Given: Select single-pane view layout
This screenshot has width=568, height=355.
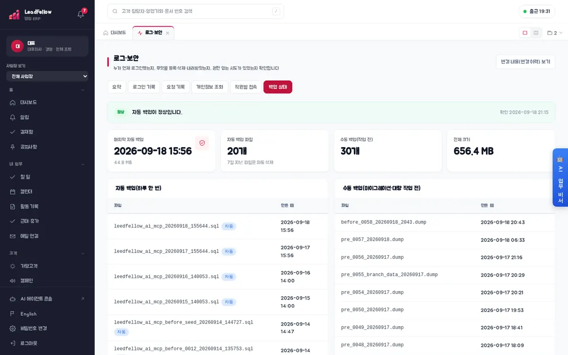Looking at the screenshot, I should 525,33.
